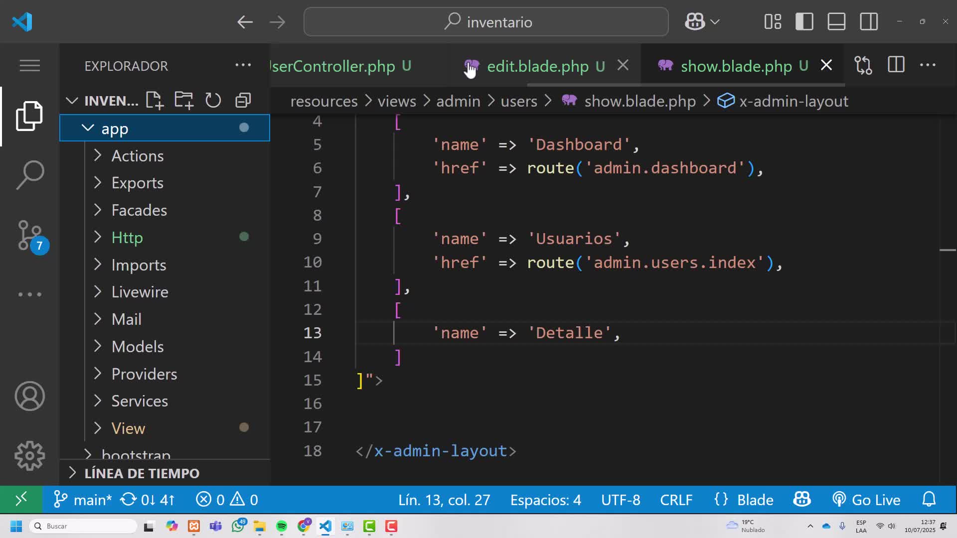Change encoding via UTF-8 indicator
957x538 pixels.
click(621, 500)
